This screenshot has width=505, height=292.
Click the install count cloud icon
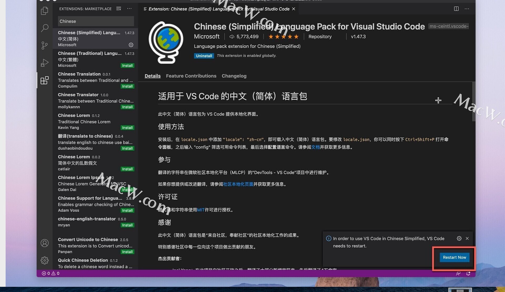[x=232, y=37]
